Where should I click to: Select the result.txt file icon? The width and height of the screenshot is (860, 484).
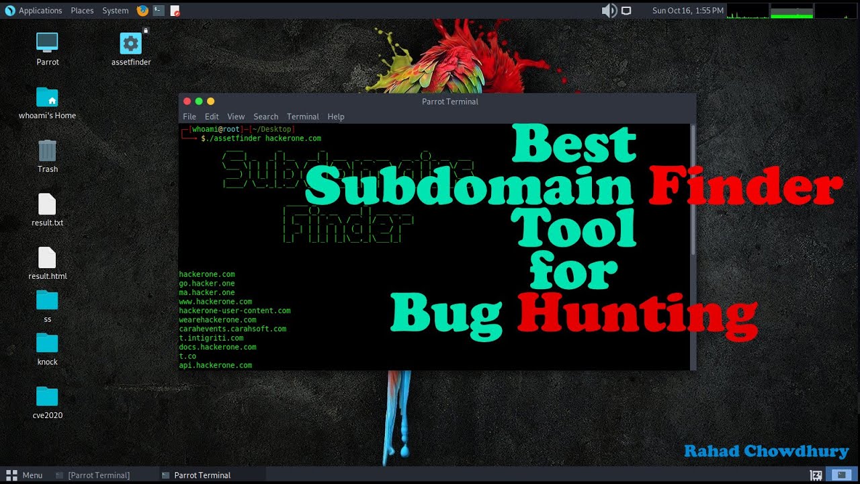tap(47, 204)
